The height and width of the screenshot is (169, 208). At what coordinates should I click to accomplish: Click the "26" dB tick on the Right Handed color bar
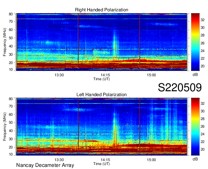(202, 43)
